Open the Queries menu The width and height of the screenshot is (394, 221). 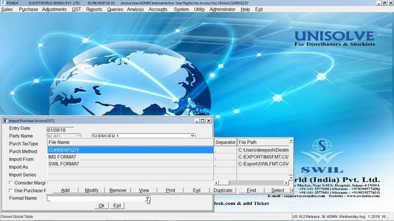[115, 9]
